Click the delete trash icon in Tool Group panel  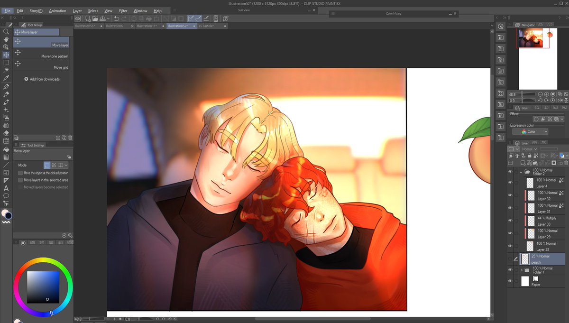(70, 138)
